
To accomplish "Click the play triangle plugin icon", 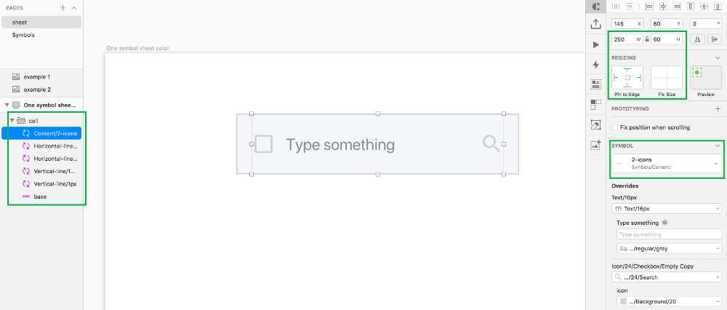I will coord(596,44).
